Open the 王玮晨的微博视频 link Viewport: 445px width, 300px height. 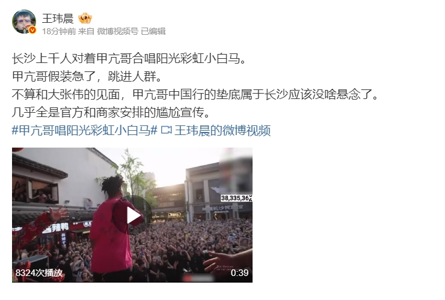(x=222, y=131)
